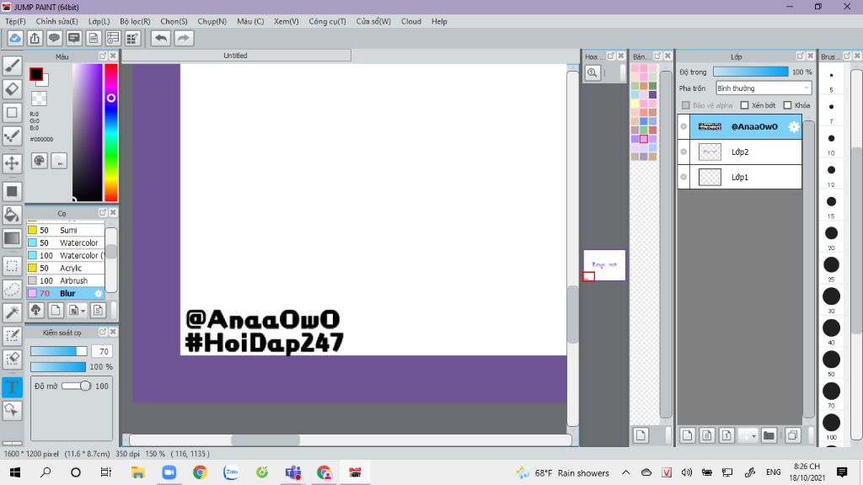Open the Help menu
863x485 pixels.
[439, 21]
